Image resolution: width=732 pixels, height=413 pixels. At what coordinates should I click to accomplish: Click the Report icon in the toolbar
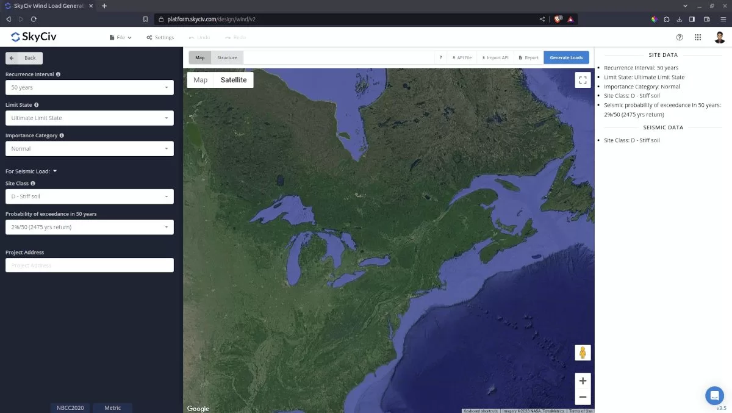click(x=527, y=57)
